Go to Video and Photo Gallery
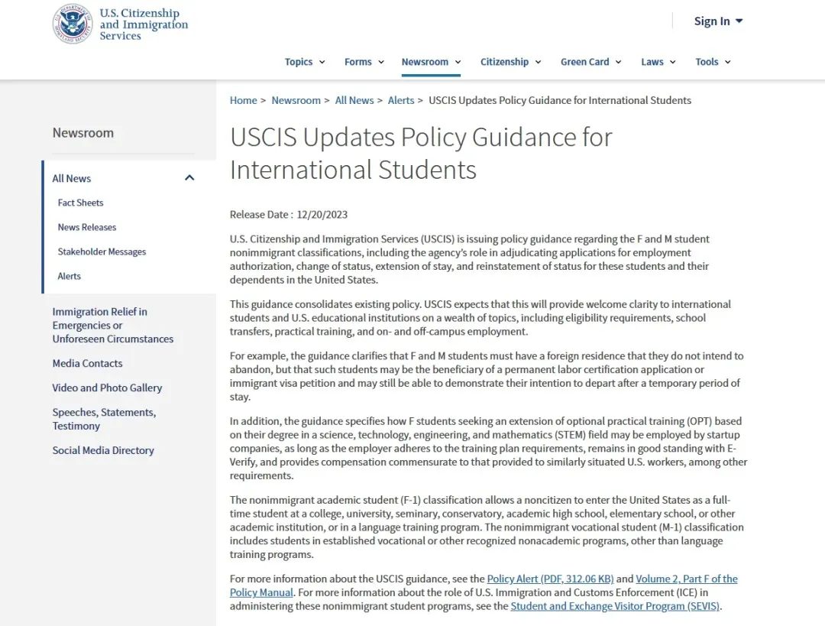 [x=107, y=388]
